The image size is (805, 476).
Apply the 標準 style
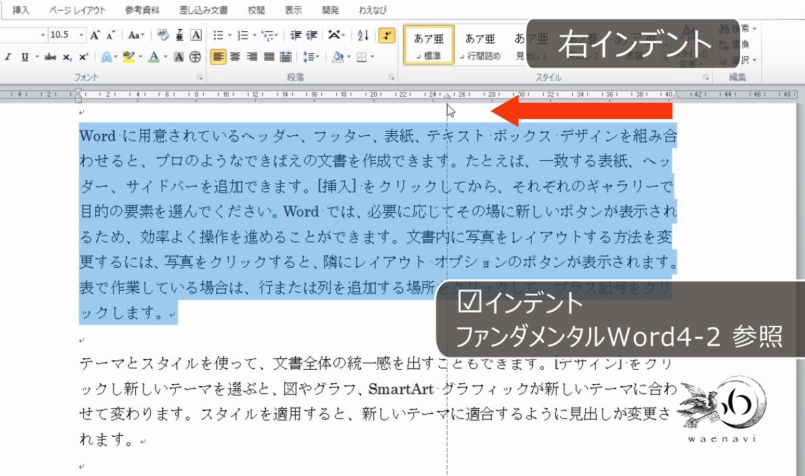(x=429, y=45)
